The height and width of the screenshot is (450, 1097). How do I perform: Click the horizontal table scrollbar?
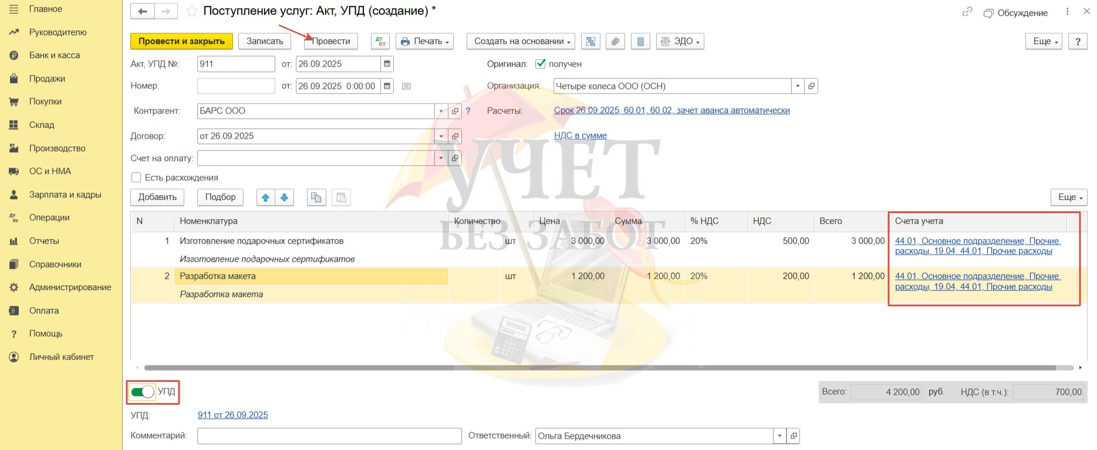pyautogui.click(x=599, y=368)
